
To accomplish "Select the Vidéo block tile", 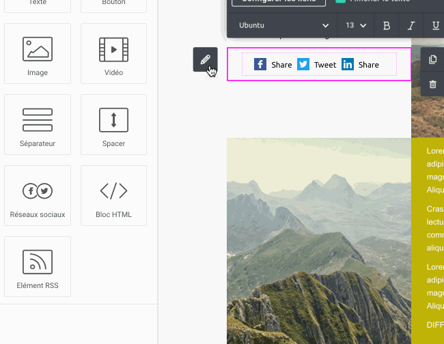I will (113, 53).
